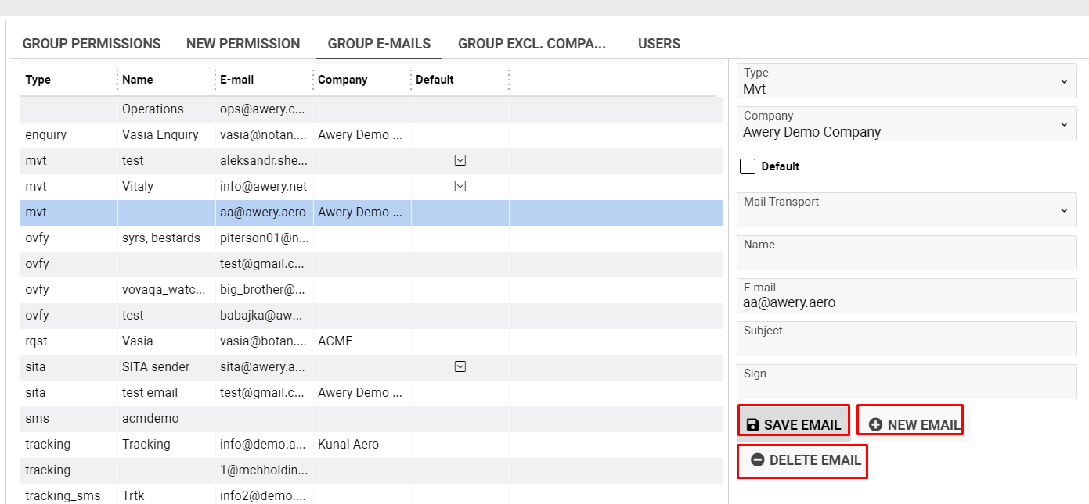Select a different company in the Company dropdown

pyautogui.click(x=1065, y=124)
